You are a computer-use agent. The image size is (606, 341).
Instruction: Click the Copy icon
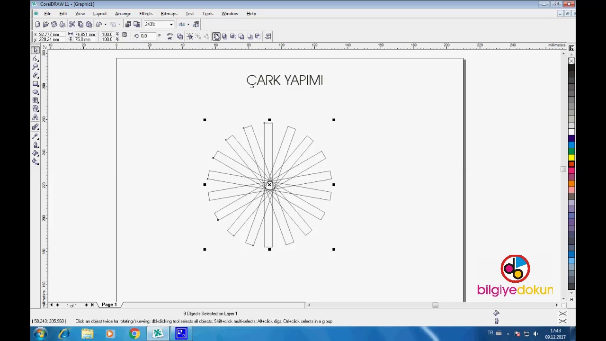pos(80,24)
